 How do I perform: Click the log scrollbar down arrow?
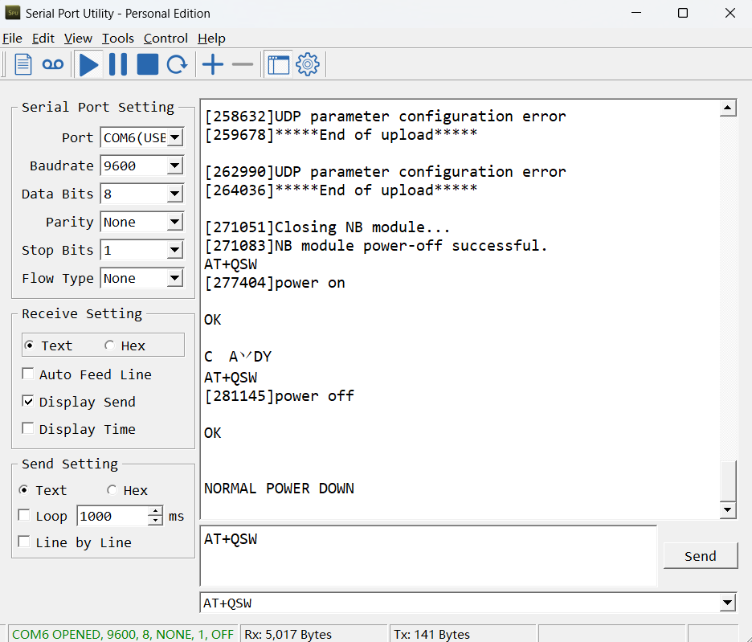728,510
